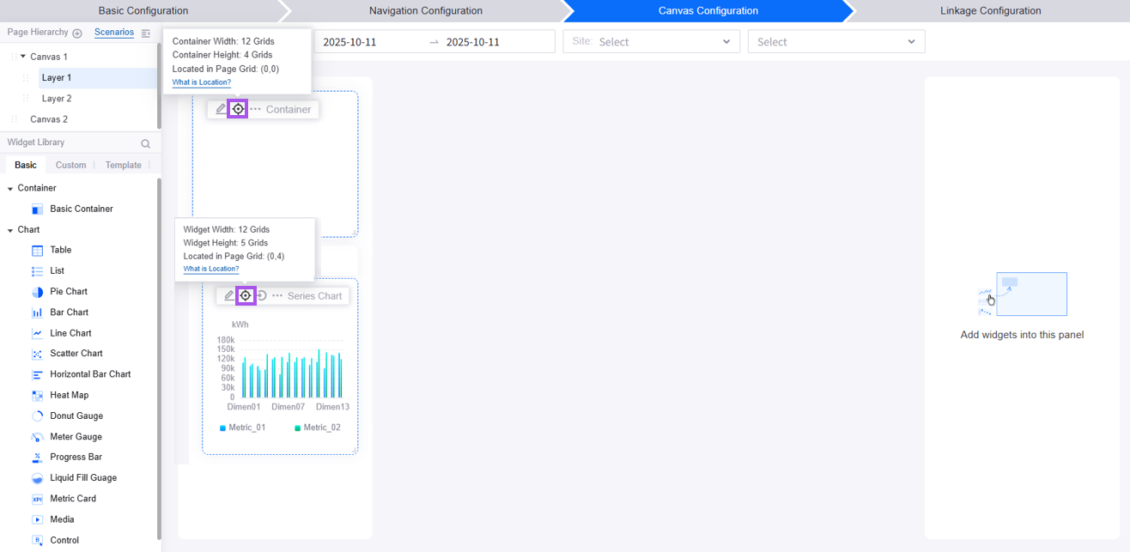1130x552 pixels.
Task: Collapse the Canvas 1 tree node
Action: point(23,57)
